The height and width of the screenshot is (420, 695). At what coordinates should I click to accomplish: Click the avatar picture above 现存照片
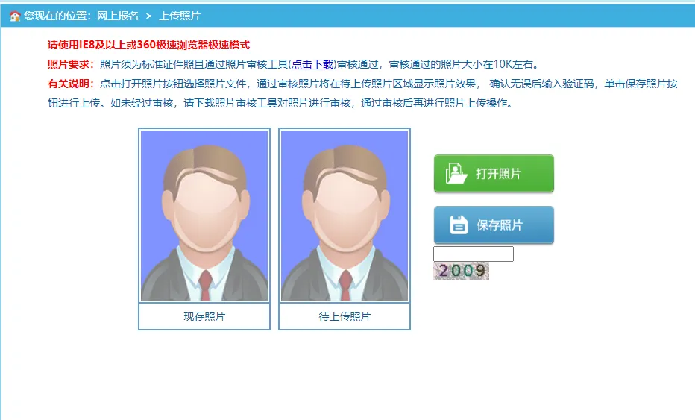tap(204, 216)
